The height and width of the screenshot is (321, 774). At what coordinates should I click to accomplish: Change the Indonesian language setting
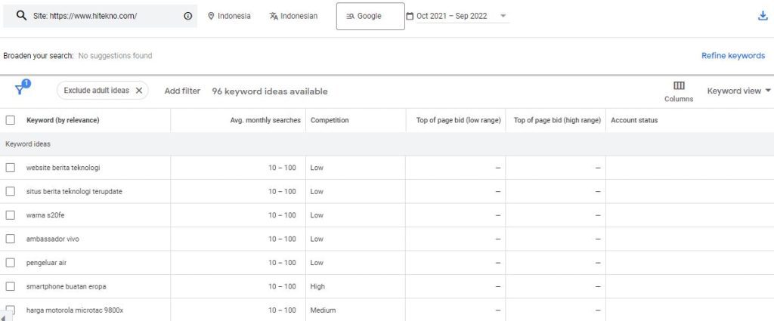[x=294, y=16]
